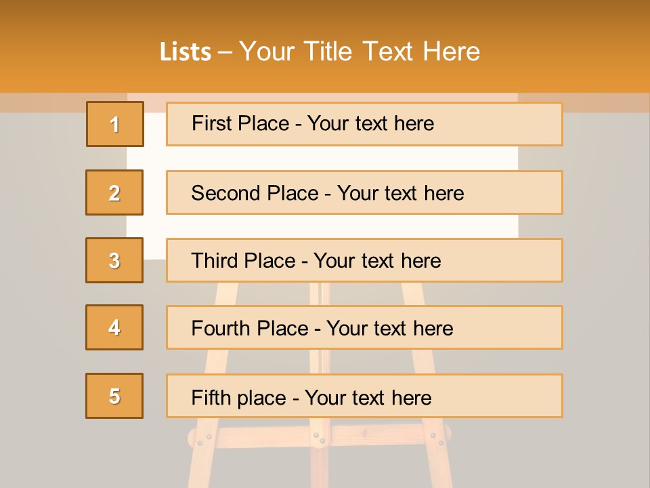Click the "Second Place - Your text here" box

pos(364,192)
